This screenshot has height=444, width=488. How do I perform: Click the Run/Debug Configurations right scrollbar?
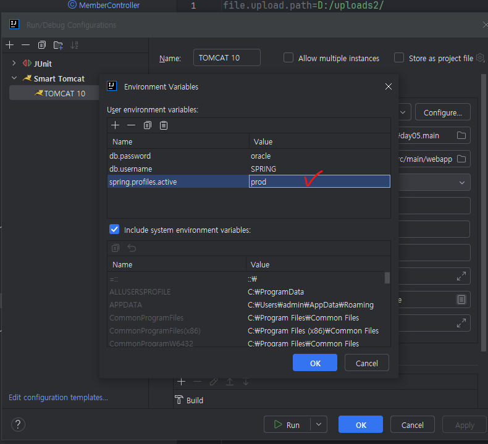[x=483, y=212]
